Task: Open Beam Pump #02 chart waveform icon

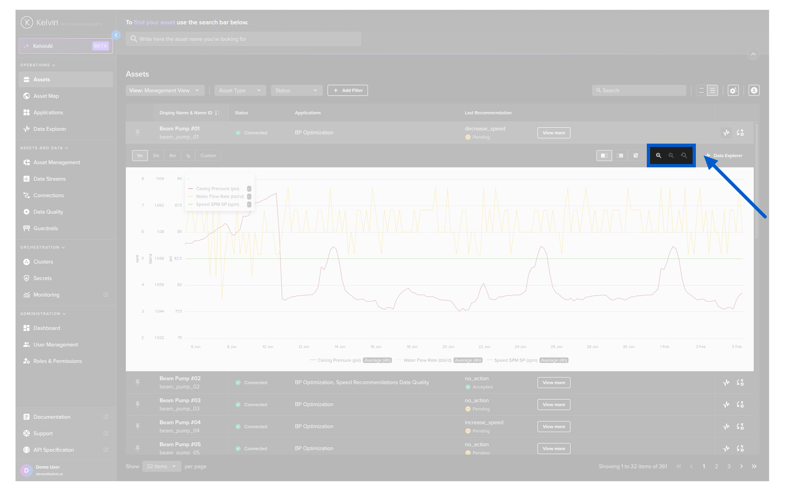Action: click(726, 383)
